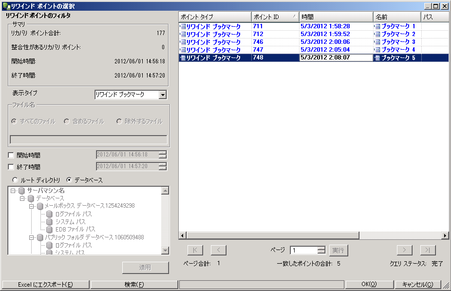Click the 実行 page go button
Viewport: 451px width, 291px height.
click(338, 250)
